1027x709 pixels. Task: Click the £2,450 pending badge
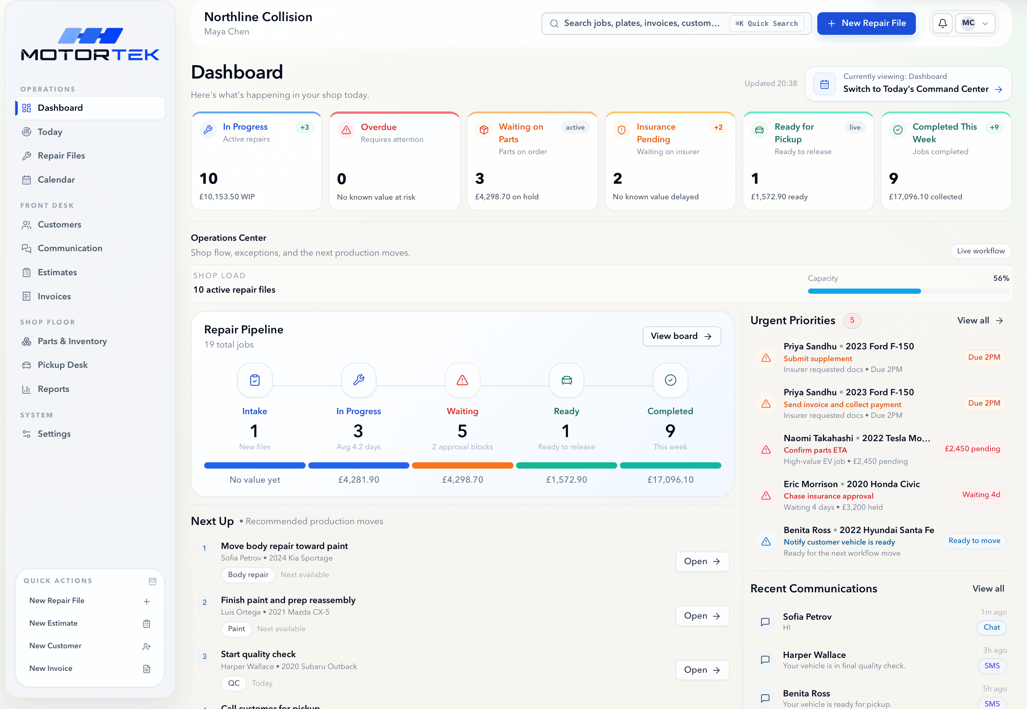coord(973,449)
